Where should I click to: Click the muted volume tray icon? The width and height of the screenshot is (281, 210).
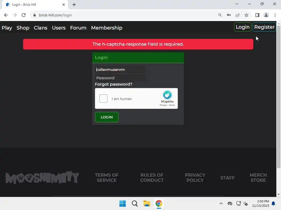pyautogui.click(x=246, y=203)
